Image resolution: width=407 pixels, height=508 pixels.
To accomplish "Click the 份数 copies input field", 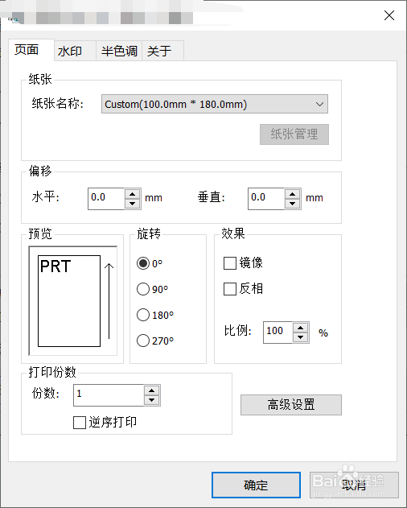I will pyautogui.click(x=109, y=395).
